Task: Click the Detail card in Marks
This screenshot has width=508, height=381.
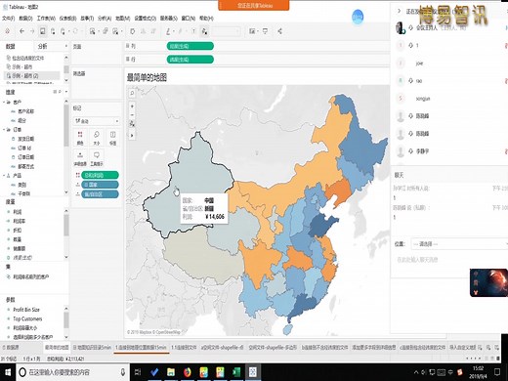Action: pos(80,158)
